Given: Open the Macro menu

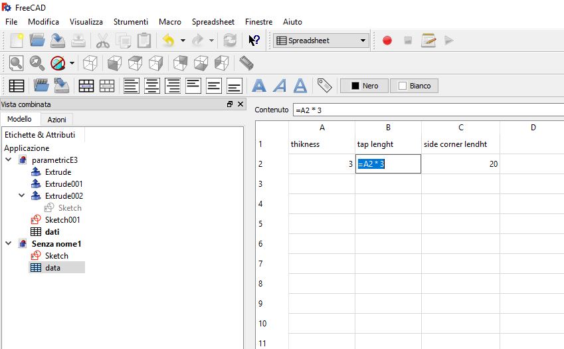Looking at the screenshot, I should point(170,21).
